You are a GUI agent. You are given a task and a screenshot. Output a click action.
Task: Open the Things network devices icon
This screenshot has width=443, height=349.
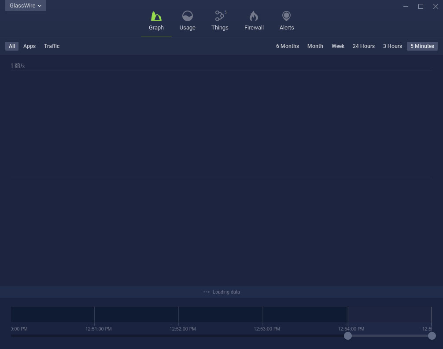click(x=219, y=17)
